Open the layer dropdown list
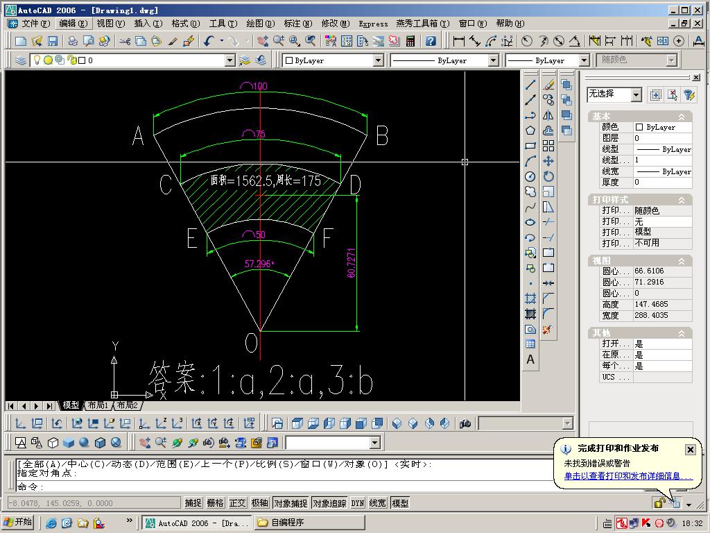The width and height of the screenshot is (710, 533). (x=230, y=60)
